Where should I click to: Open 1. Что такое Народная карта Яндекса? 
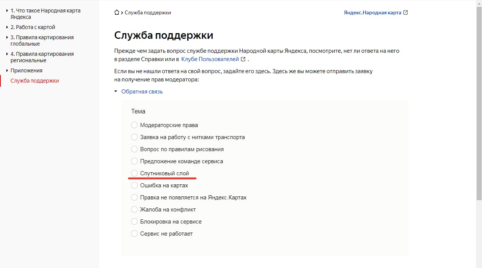pyautogui.click(x=46, y=14)
